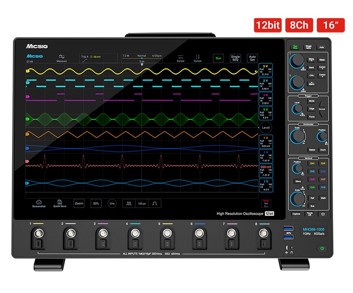Click the channel 8 BNC input connector

264,234
